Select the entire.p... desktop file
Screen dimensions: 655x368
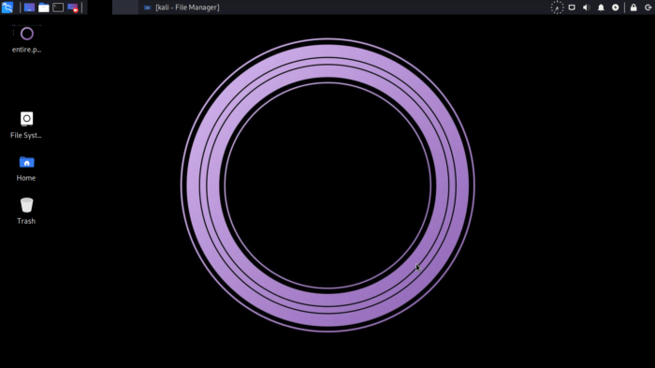click(x=27, y=39)
